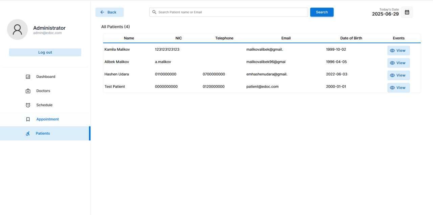This screenshot has height=215, width=433.
Task: Click the NIC column header
Action: click(x=179, y=38)
